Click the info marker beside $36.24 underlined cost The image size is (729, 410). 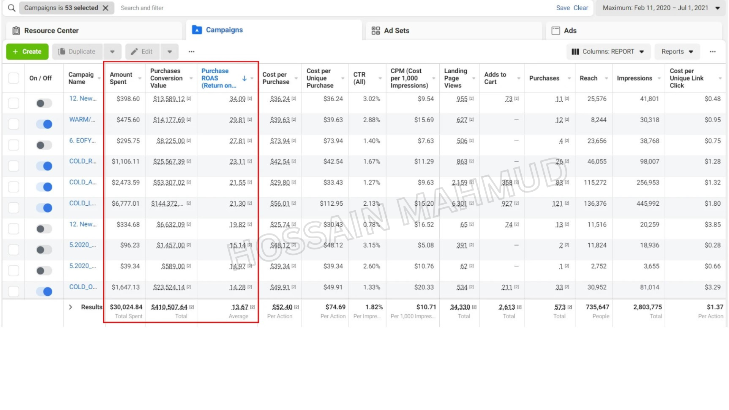pyautogui.click(x=294, y=99)
